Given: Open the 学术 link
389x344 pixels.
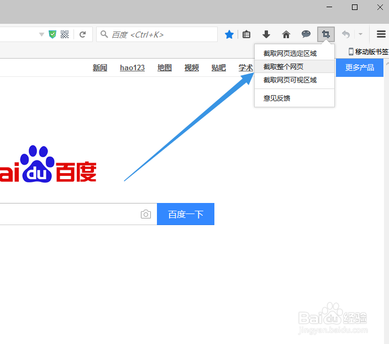Looking at the screenshot, I should (246, 67).
